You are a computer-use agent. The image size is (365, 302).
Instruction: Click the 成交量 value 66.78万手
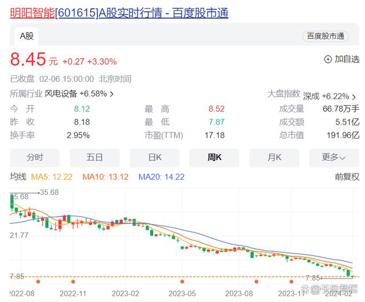[x=341, y=109]
